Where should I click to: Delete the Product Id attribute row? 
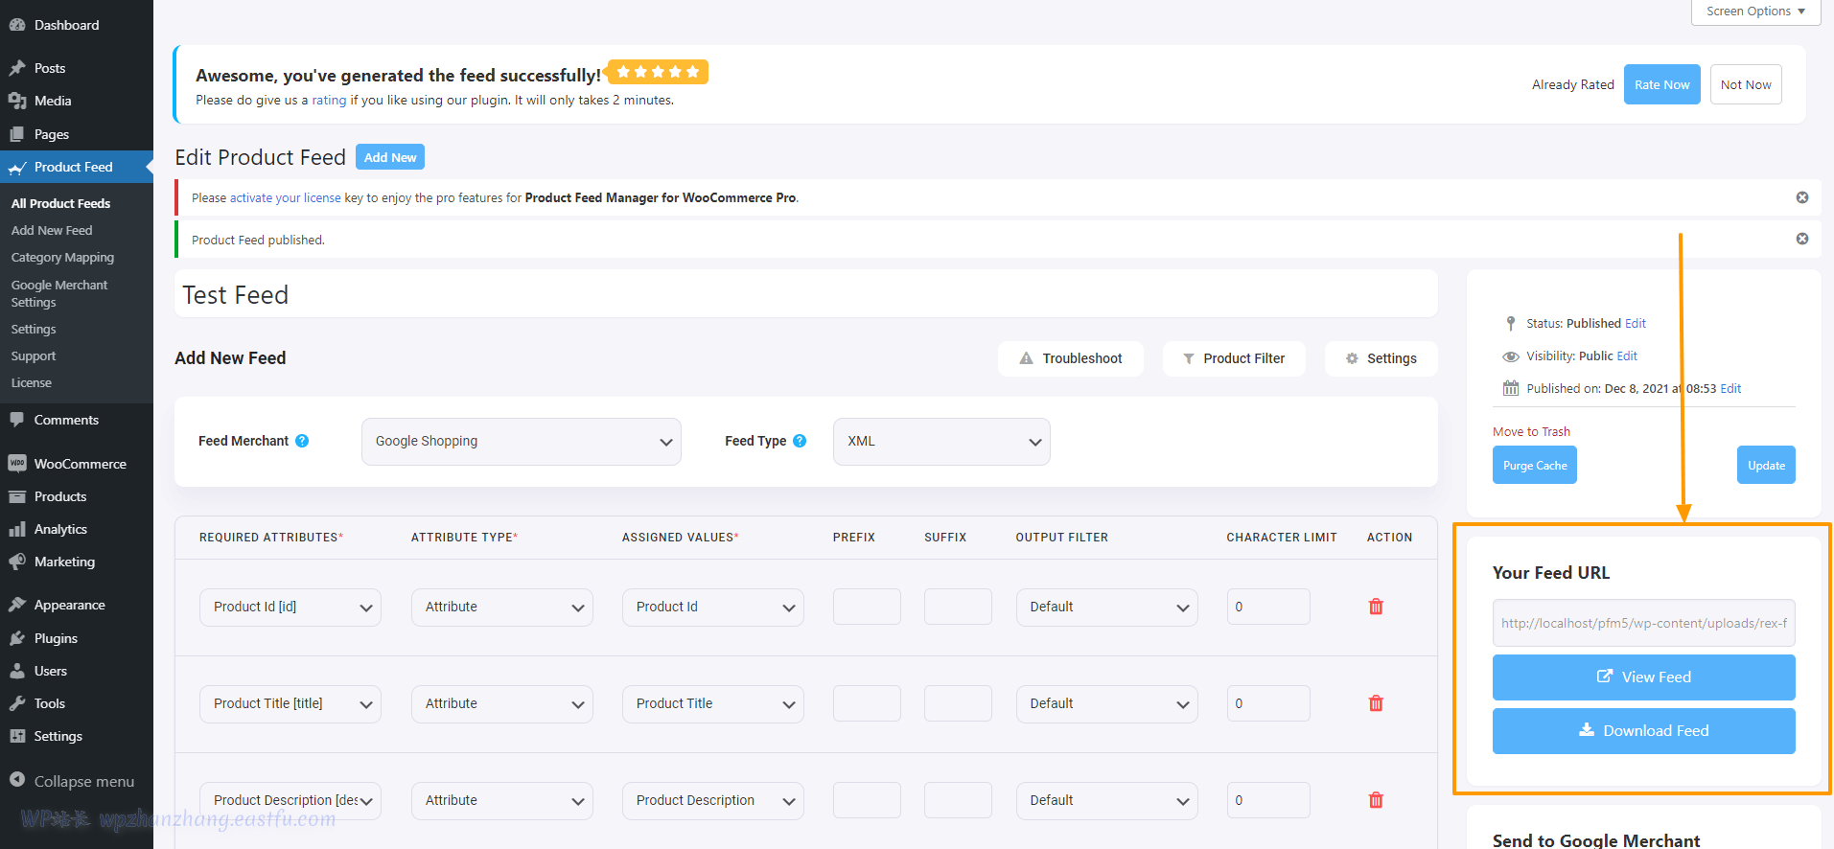tap(1376, 607)
